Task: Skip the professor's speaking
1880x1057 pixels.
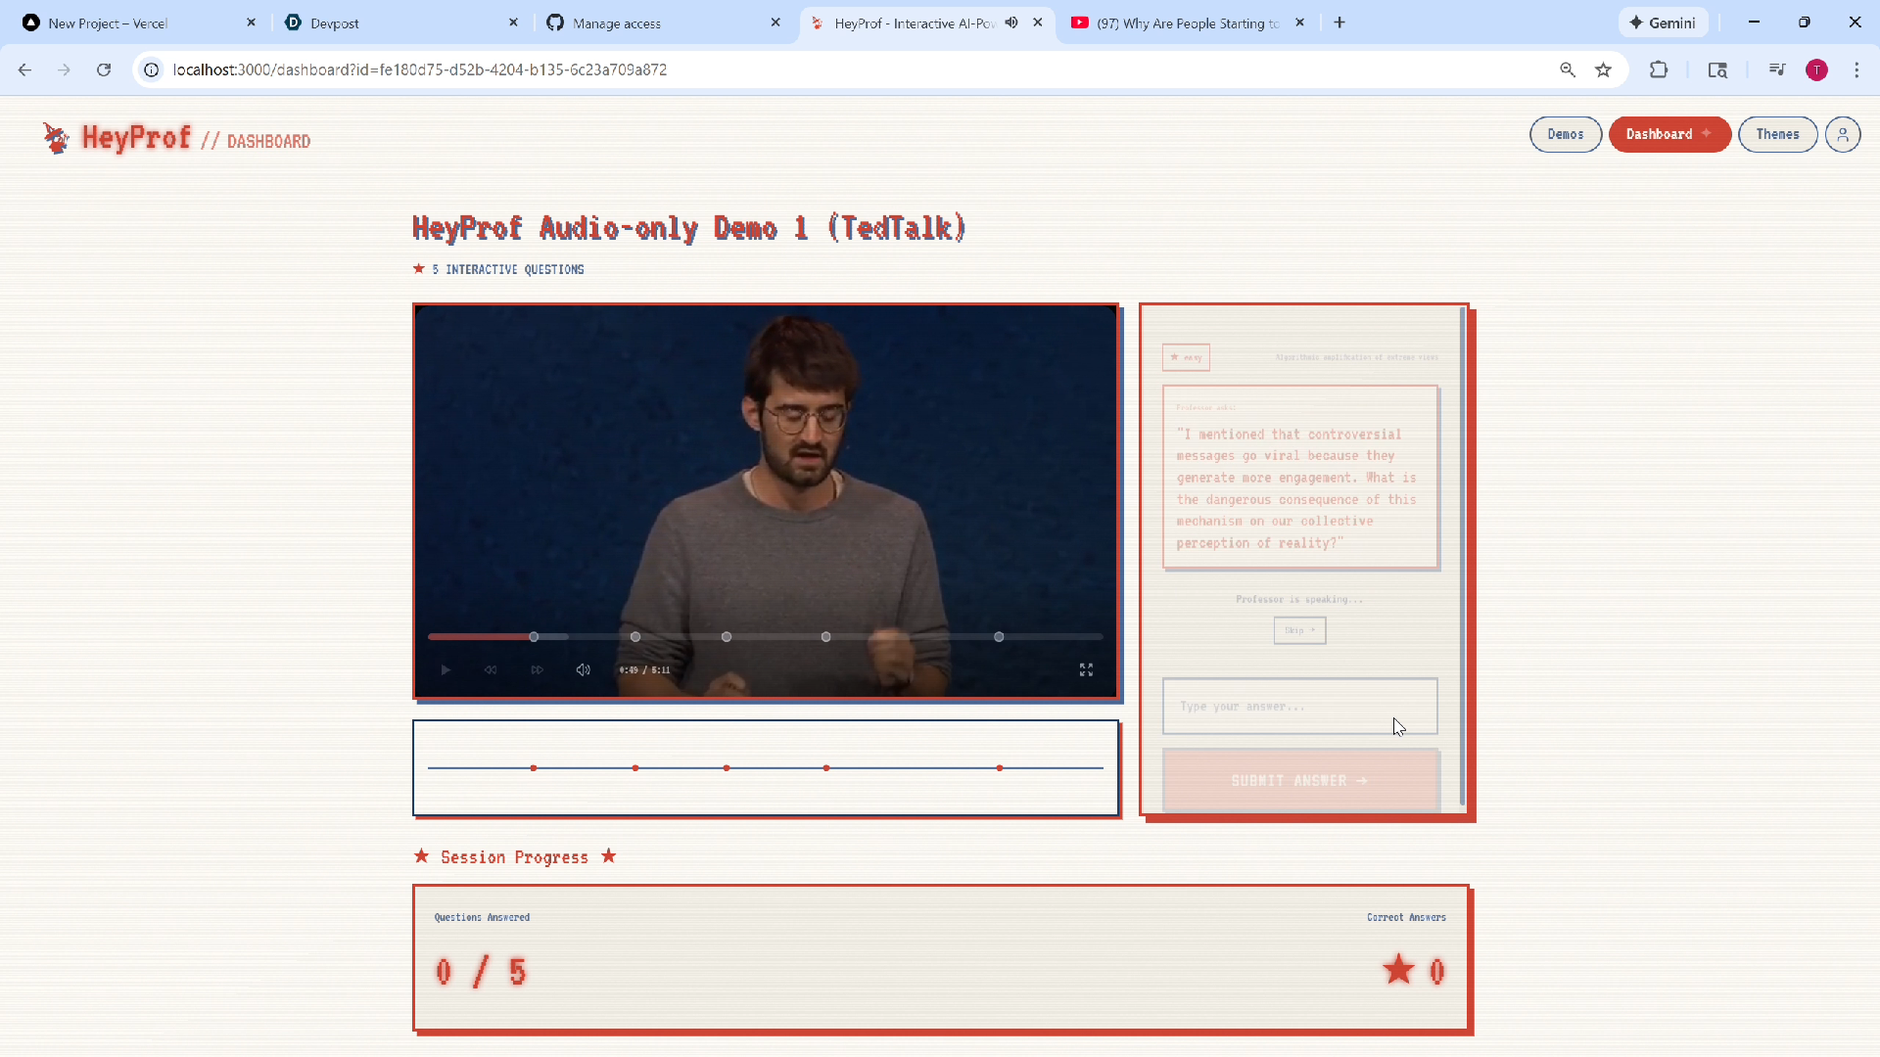Action: point(1299,631)
